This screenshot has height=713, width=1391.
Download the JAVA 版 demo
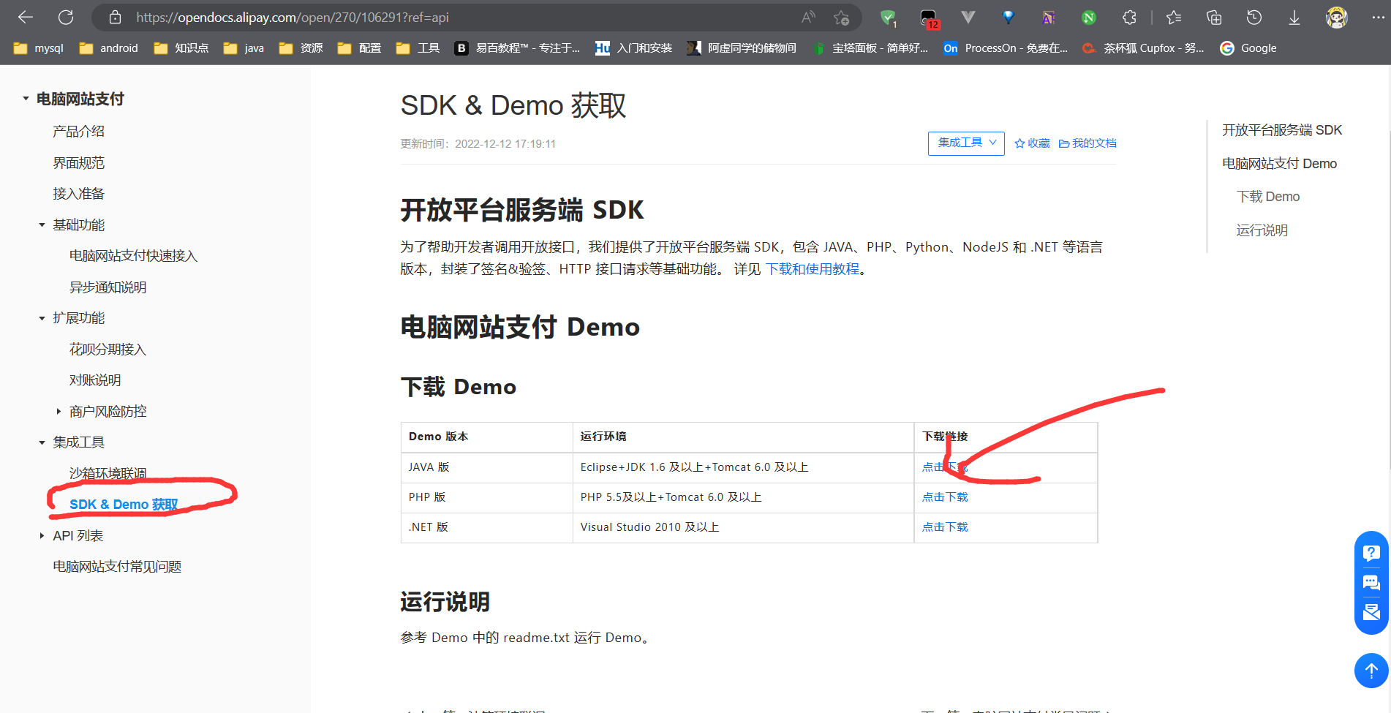(x=945, y=467)
